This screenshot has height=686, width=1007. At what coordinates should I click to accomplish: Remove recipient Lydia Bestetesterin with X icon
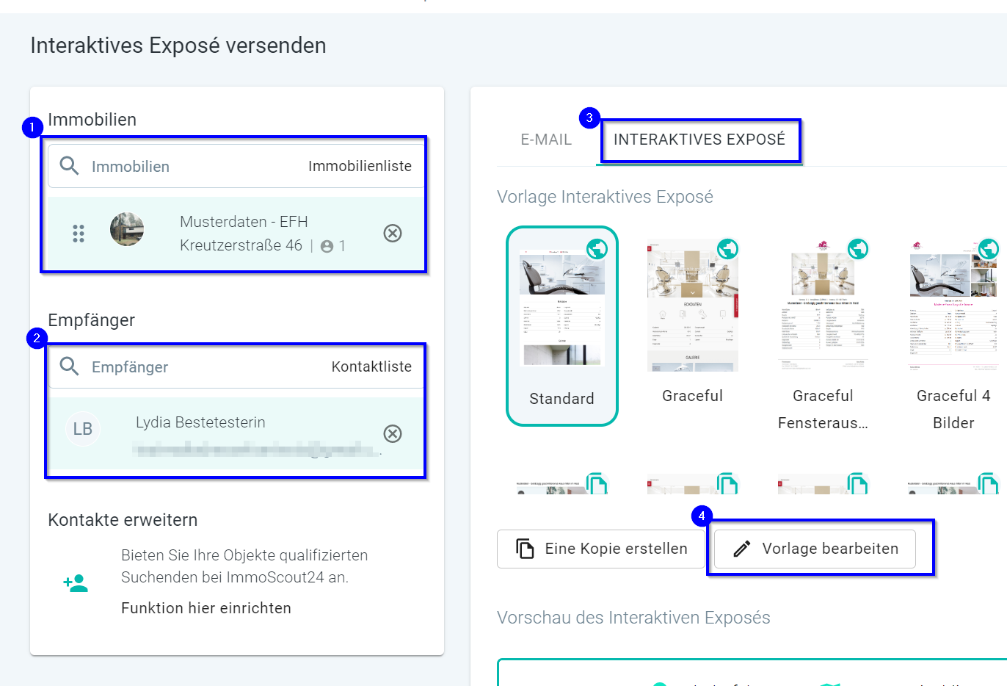[x=393, y=434]
